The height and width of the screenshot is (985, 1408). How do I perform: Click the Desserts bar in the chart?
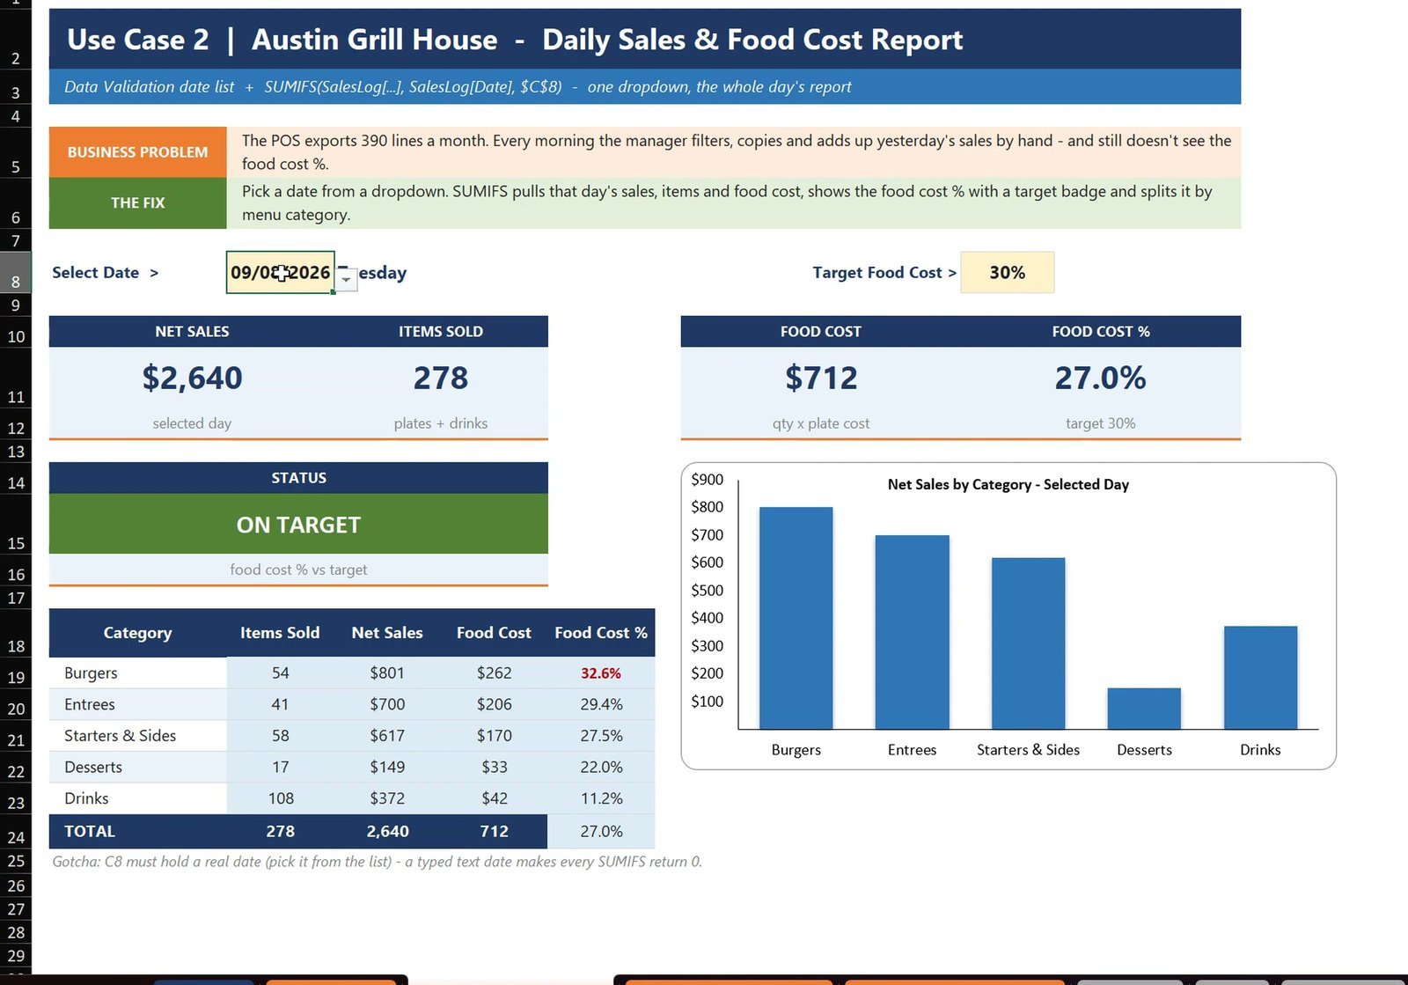coord(1144,709)
